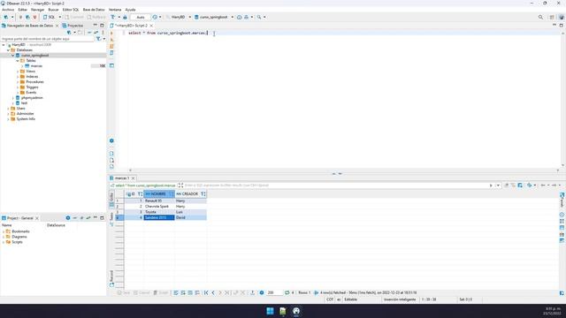Click the navigator object name filter field
This screenshot has height=318, width=566.
coord(48,39)
